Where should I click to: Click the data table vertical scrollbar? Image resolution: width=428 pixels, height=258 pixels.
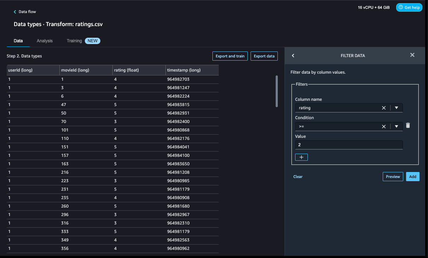coord(276,91)
